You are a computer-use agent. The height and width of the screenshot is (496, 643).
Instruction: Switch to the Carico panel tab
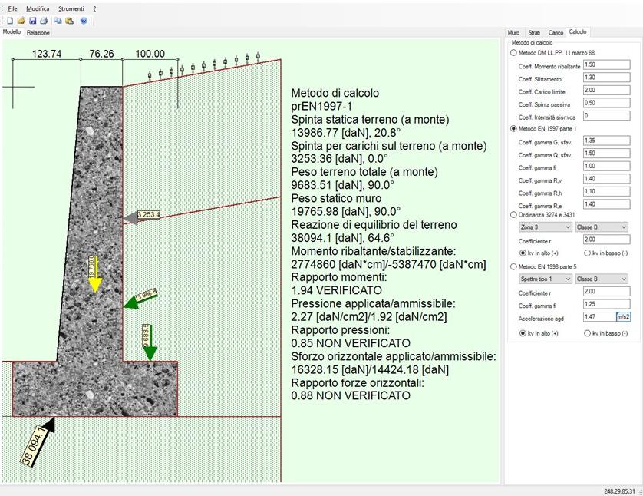[x=556, y=33]
